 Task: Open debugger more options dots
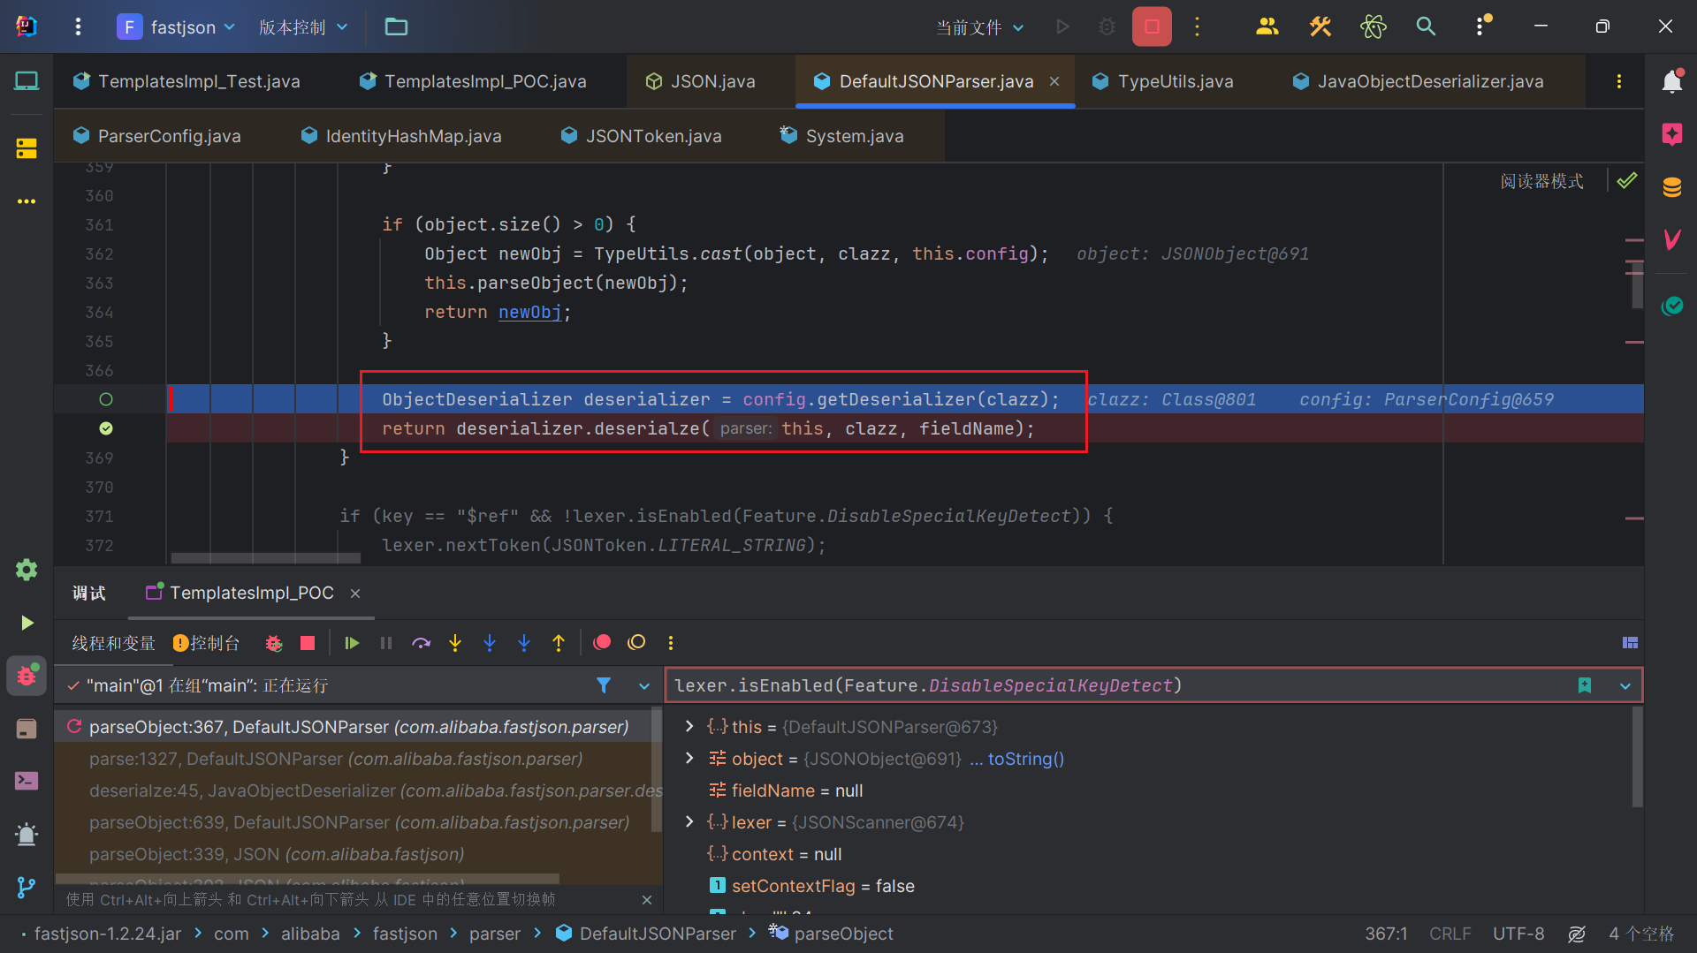(671, 643)
